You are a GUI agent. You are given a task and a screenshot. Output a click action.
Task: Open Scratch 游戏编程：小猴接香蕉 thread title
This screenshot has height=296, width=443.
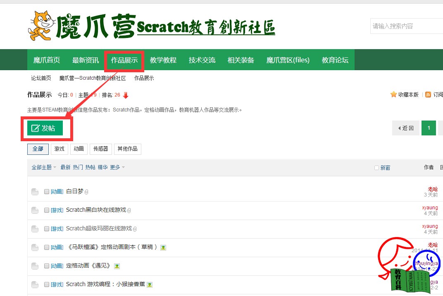pos(105,284)
